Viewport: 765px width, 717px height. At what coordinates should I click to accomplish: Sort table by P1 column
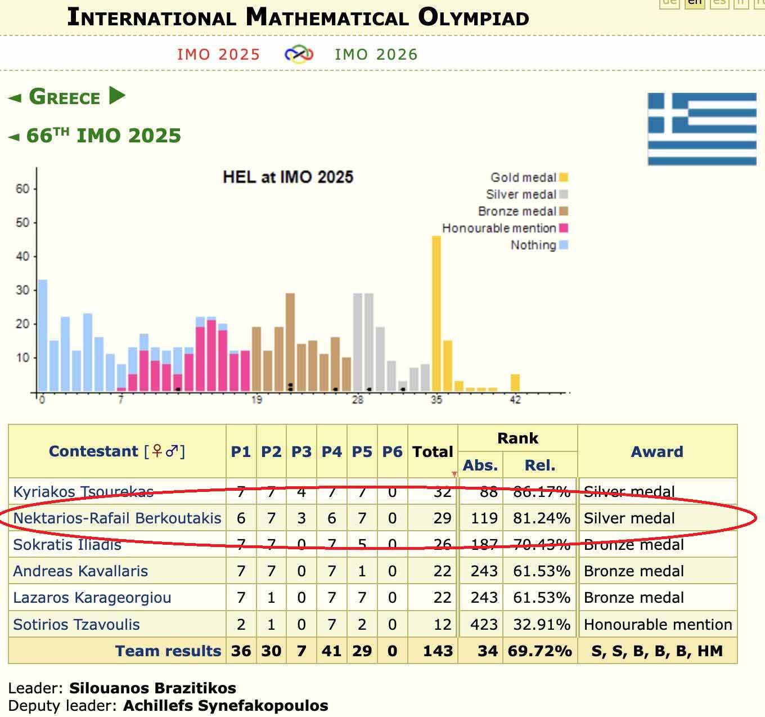coord(241,451)
